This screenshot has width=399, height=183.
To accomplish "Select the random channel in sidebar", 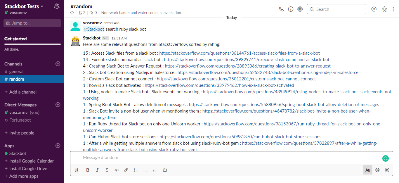I will (32, 79).
